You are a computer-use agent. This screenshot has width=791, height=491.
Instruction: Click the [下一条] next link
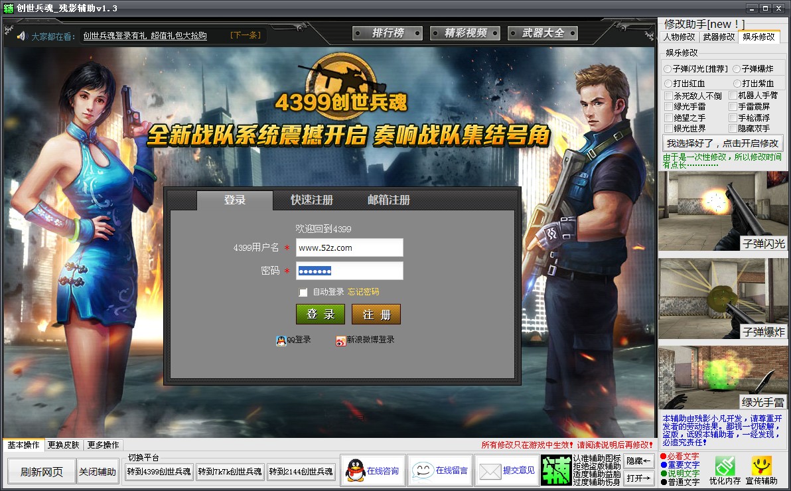pyautogui.click(x=245, y=35)
